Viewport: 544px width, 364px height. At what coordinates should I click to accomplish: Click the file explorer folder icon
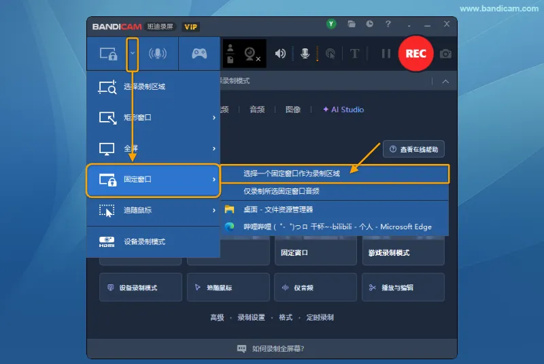click(x=229, y=210)
